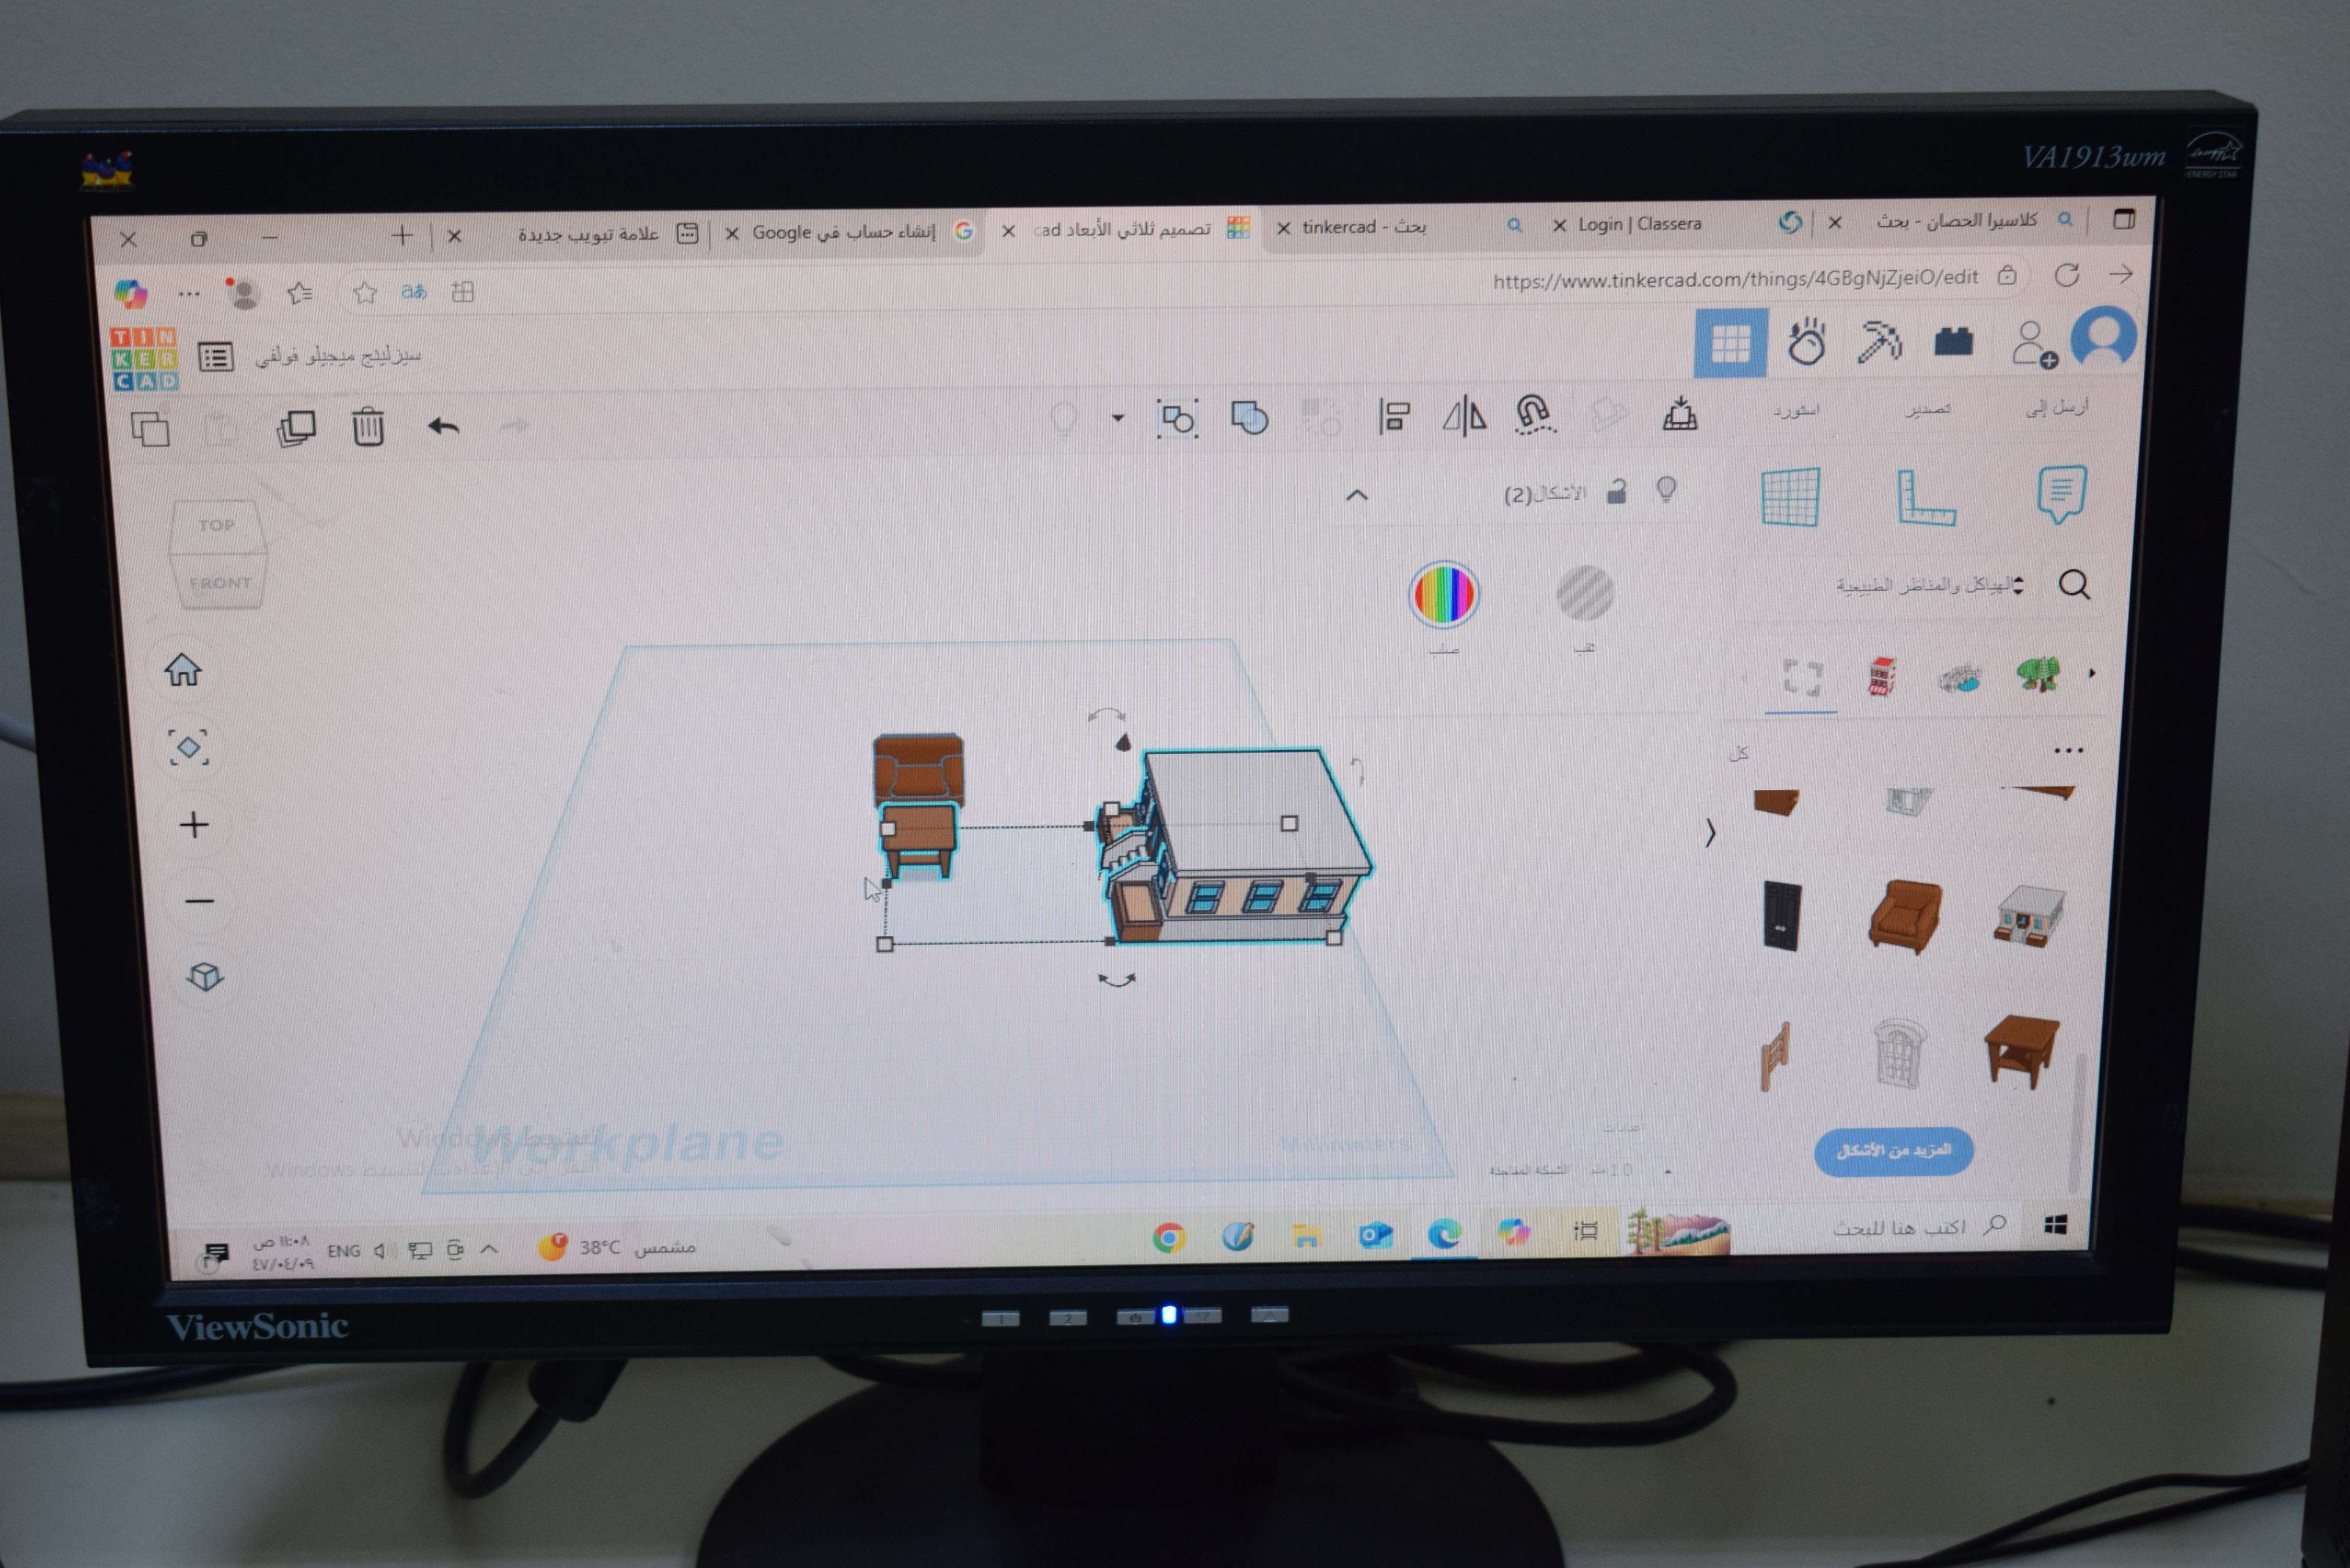This screenshot has width=2350, height=1568.
Task: Click the undo arrow
Action: [444, 427]
